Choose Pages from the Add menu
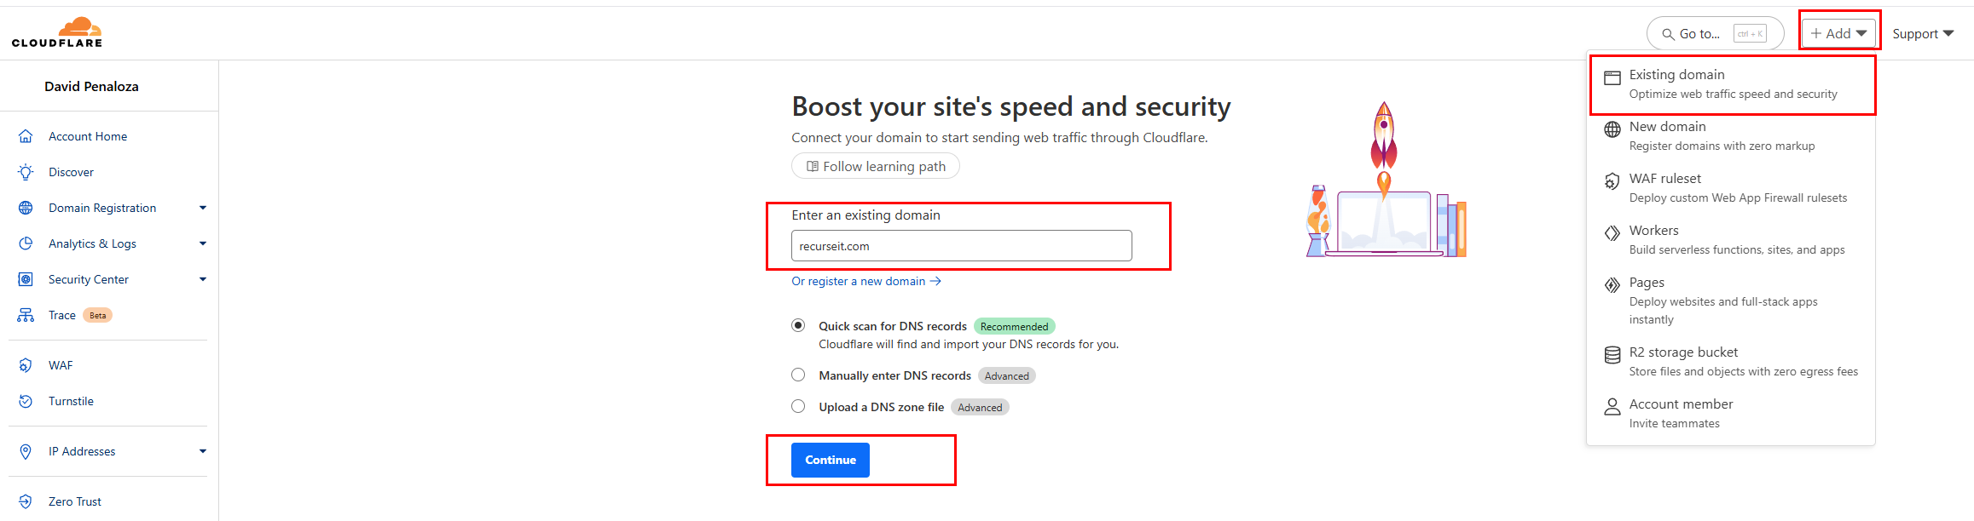Image resolution: width=1974 pixels, height=521 pixels. 1646,283
